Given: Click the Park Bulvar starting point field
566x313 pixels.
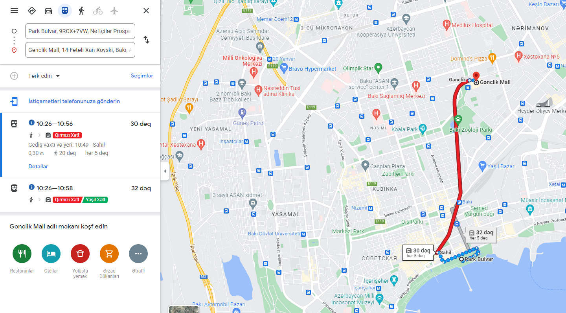Looking at the screenshot, I should coord(80,31).
